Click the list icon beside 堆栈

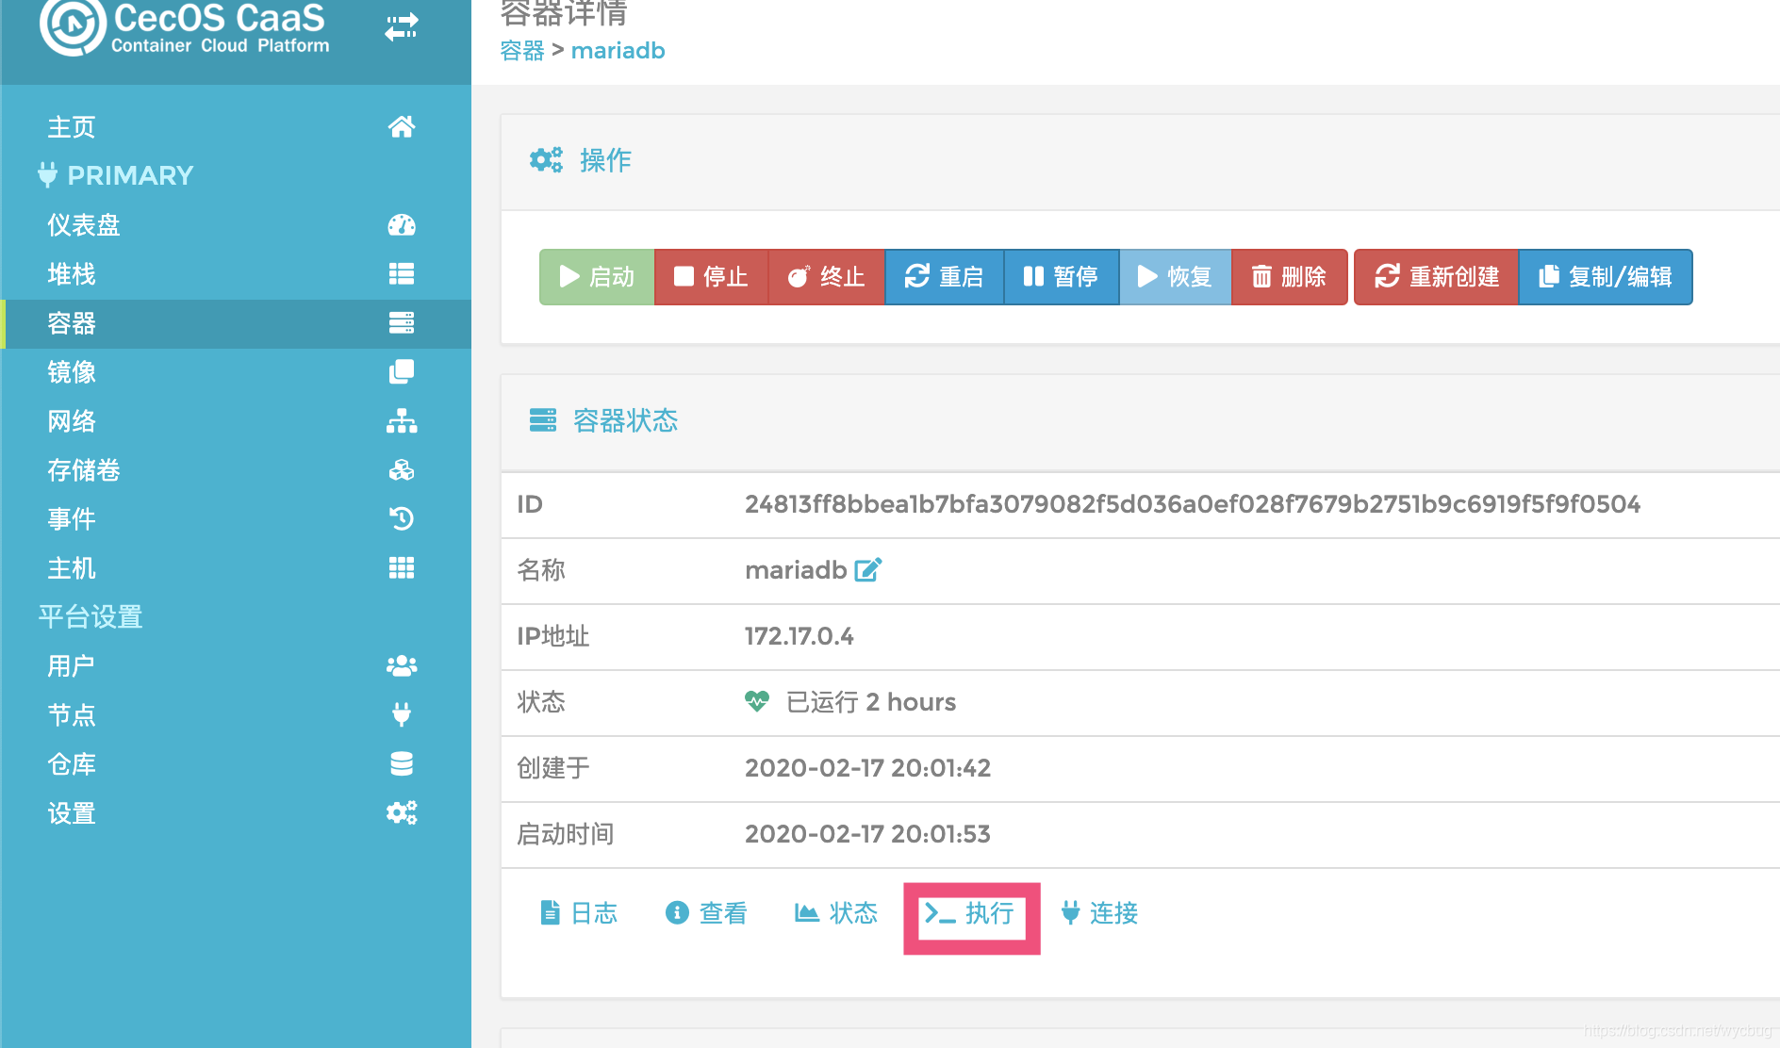(402, 273)
